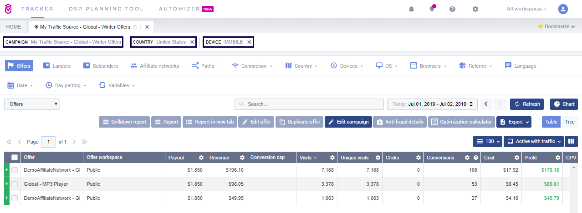Click into the Search field

click(x=309, y=104)
